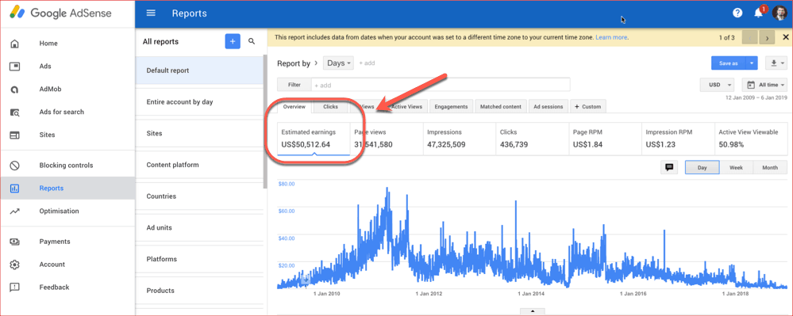Click the Optimisation trend icon
793x316 pixels.
[14, 211]
